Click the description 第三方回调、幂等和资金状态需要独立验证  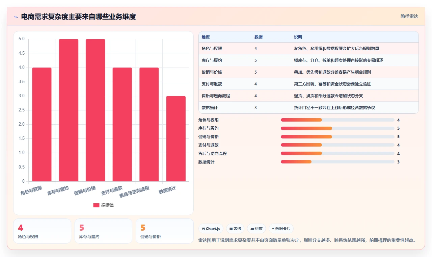point(332,84)
